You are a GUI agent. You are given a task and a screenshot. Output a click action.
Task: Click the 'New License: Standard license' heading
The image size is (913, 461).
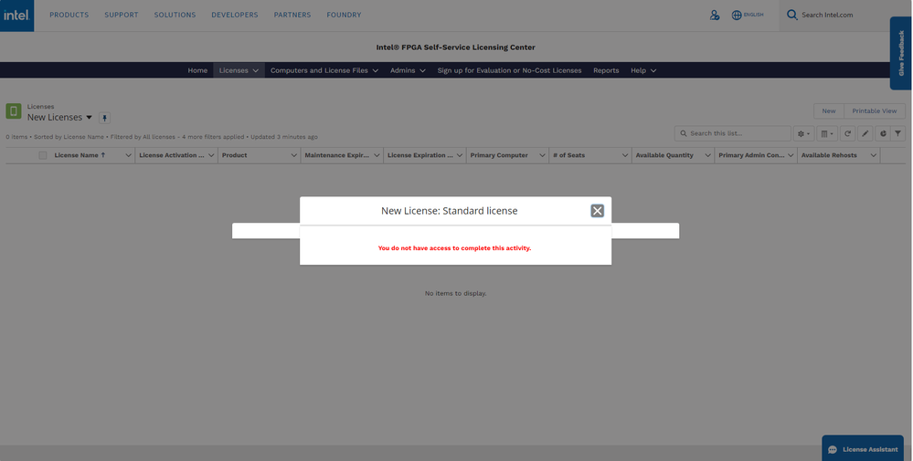449,211
